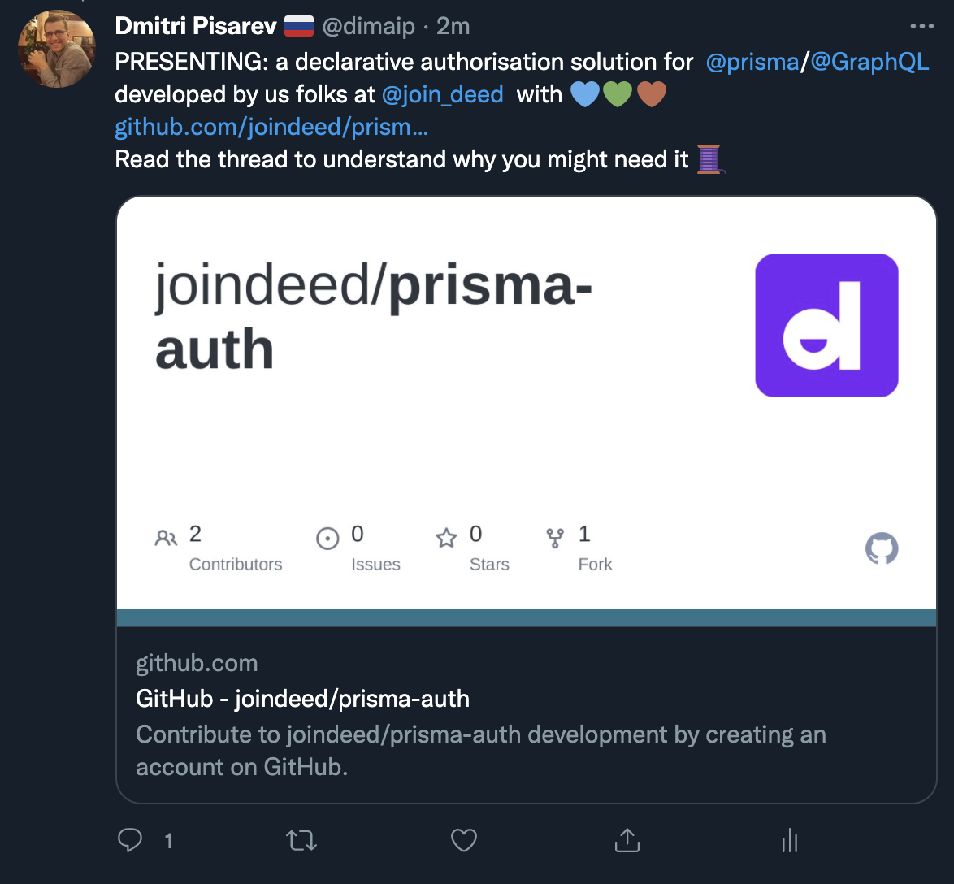Click the Contributors people icon in card

pos(166,538)
